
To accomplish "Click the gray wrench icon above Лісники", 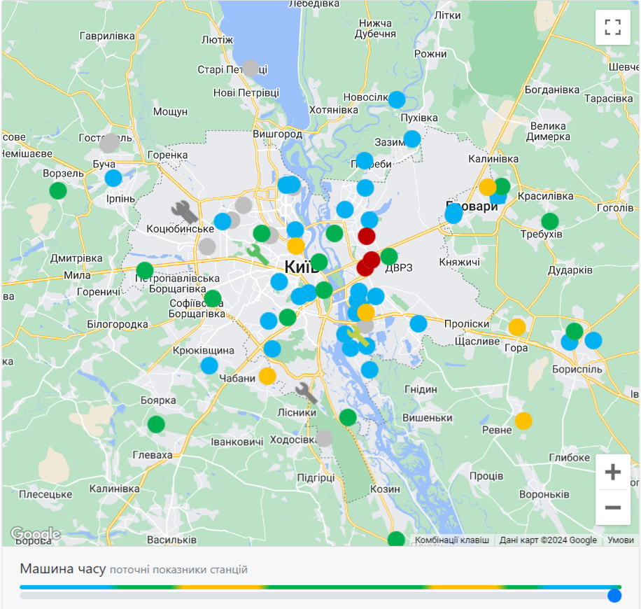I will (x=307, y=393).
